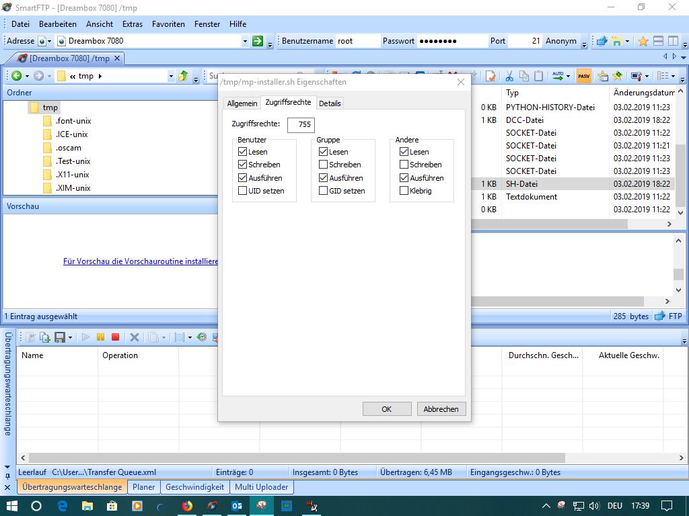Enable Gruppe Schreiben checkbox
This screenshot has height=516, width=689.
click(x=324, y=165)
